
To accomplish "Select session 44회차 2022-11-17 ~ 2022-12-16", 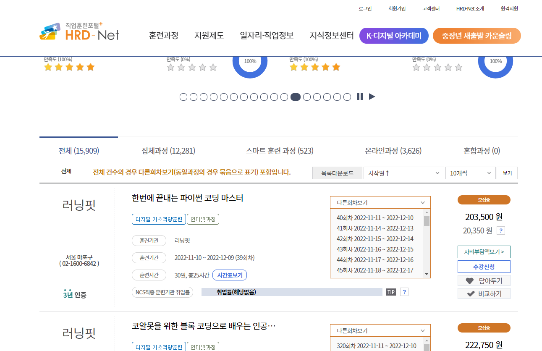I will [375, 260].
